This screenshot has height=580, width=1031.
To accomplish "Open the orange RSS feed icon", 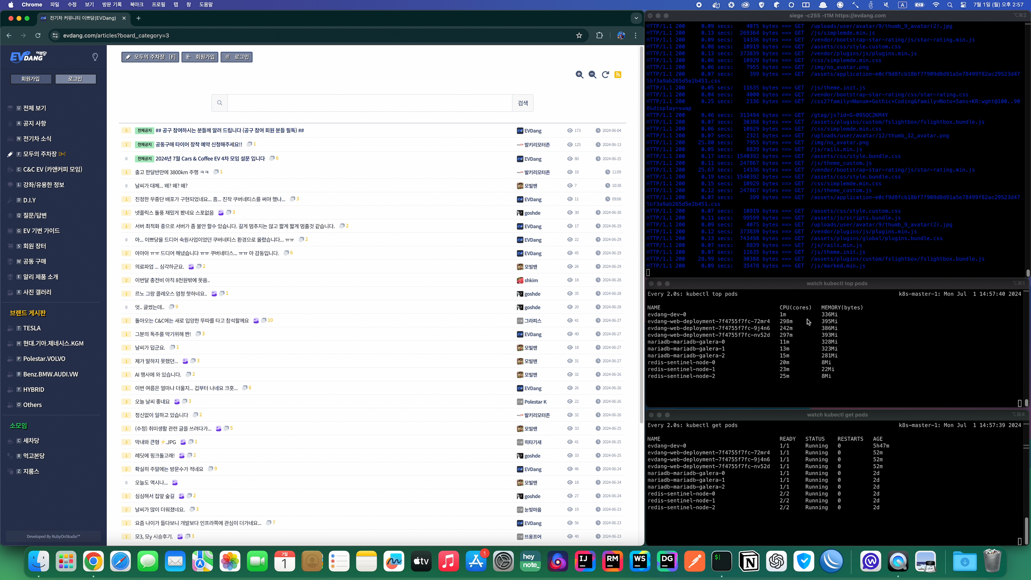I will (618, 75).
